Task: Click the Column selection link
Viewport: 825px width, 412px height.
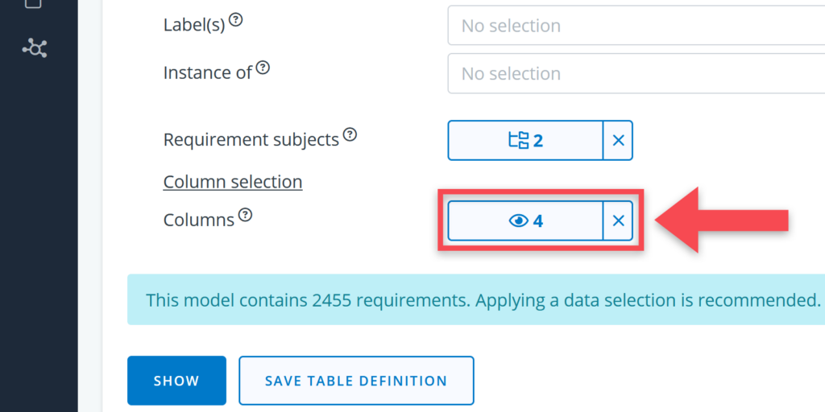Action: [233, 182]
